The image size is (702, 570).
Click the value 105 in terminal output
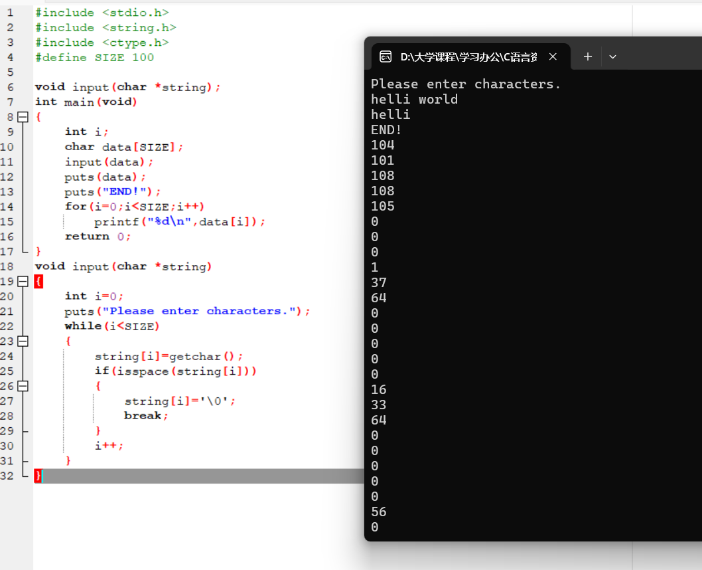[x=383, y=206]
